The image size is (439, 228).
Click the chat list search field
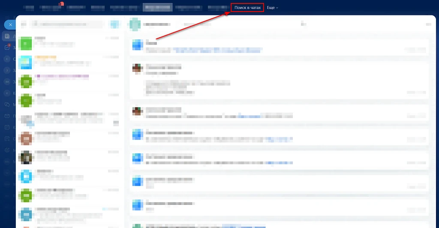click(67, 24)
